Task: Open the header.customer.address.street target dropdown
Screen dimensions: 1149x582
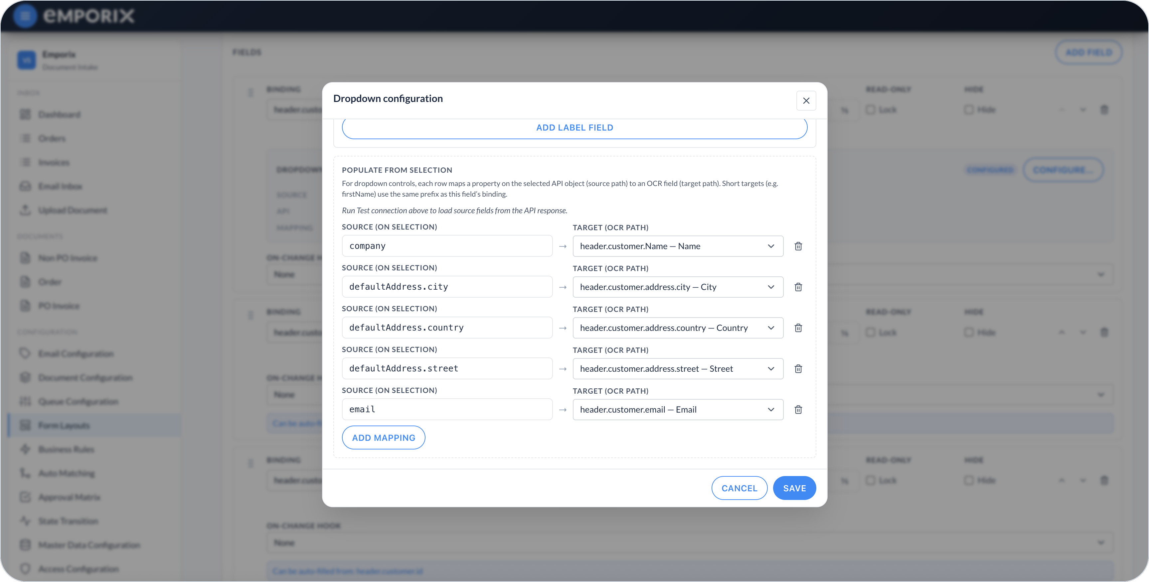Action: [678, 369]
